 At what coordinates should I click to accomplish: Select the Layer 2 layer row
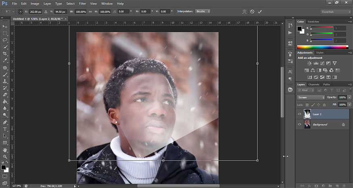pyautogui.click(x=322, y=114)
